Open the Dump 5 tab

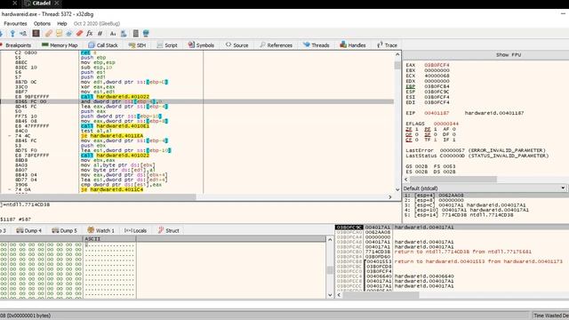coord(65,230)
